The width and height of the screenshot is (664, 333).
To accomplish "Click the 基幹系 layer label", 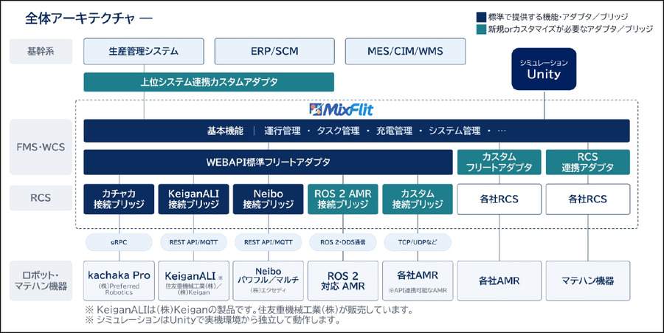I will tap(41, 51).
